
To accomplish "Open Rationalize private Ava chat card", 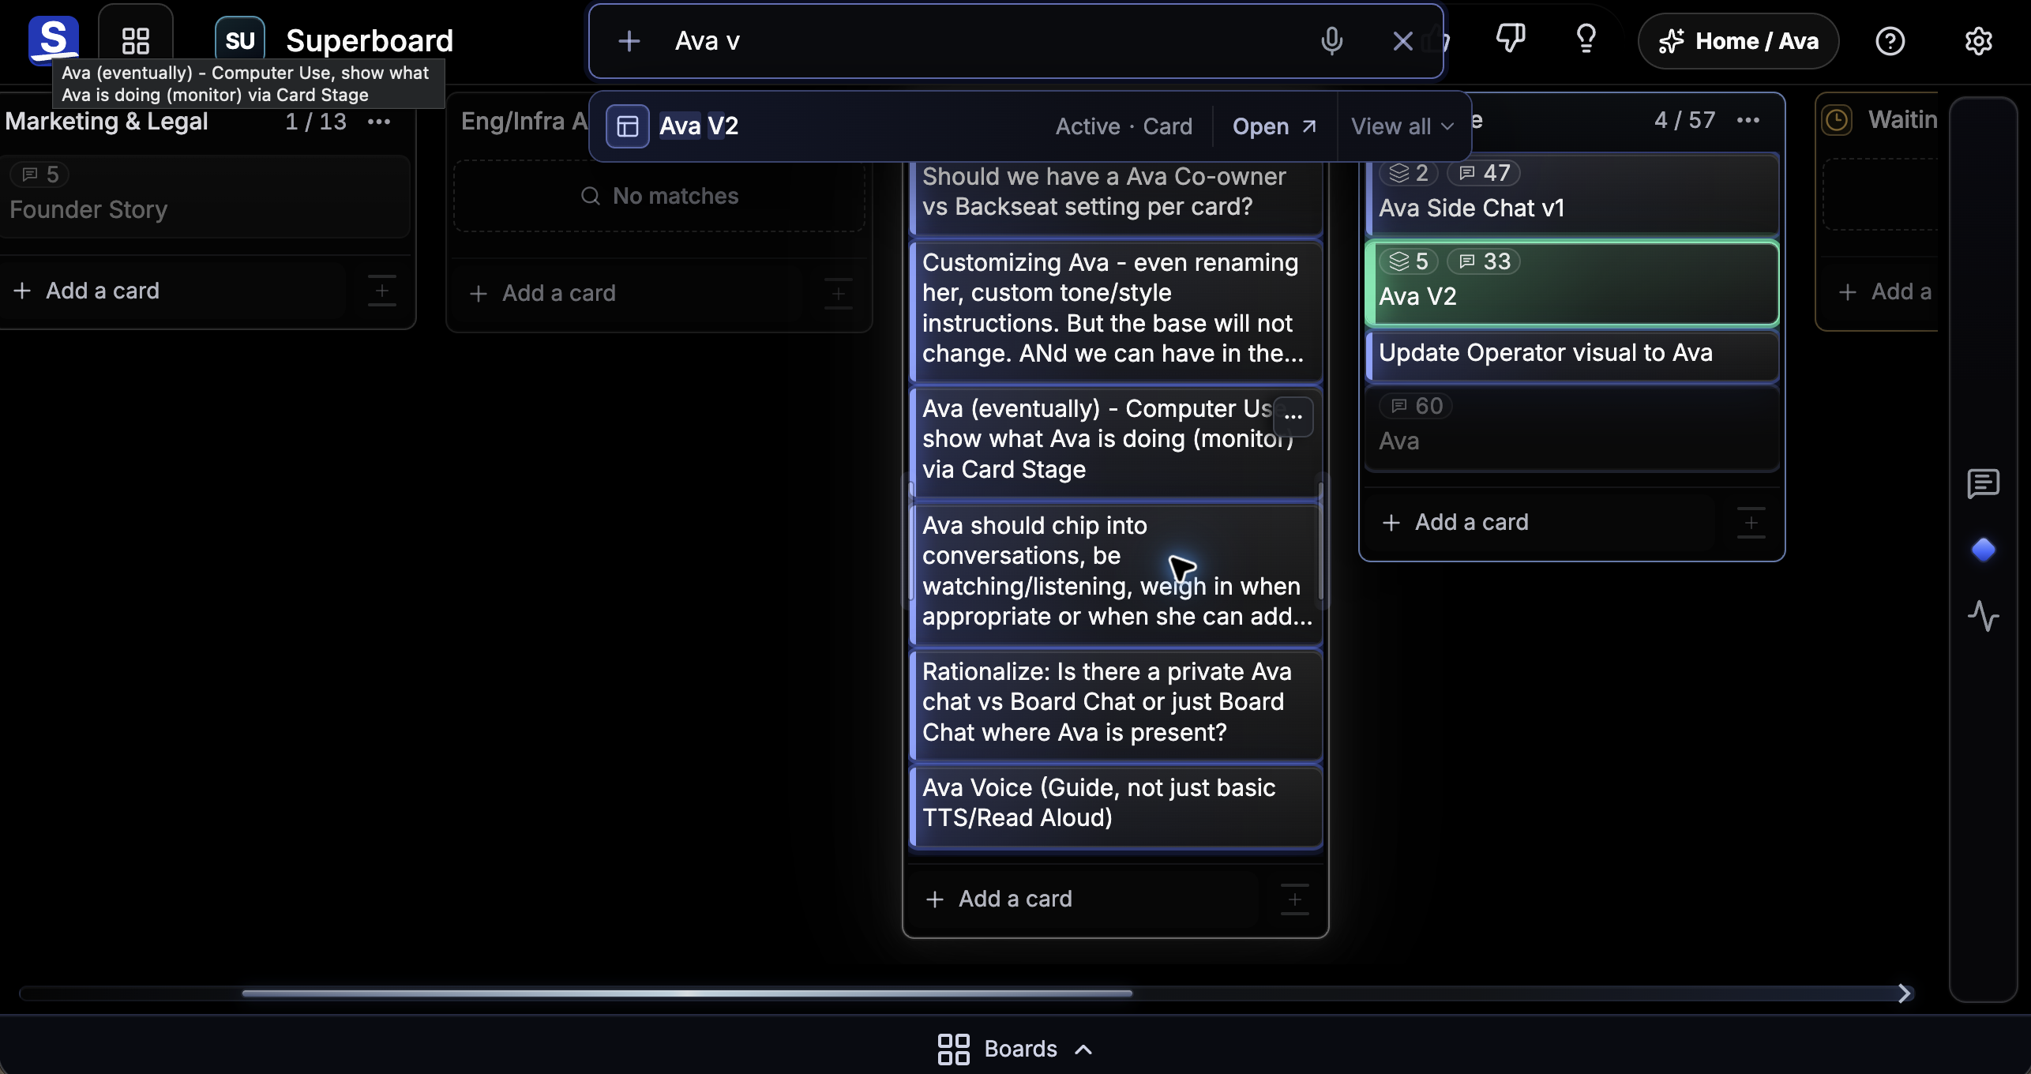I will coord(1115,704).
